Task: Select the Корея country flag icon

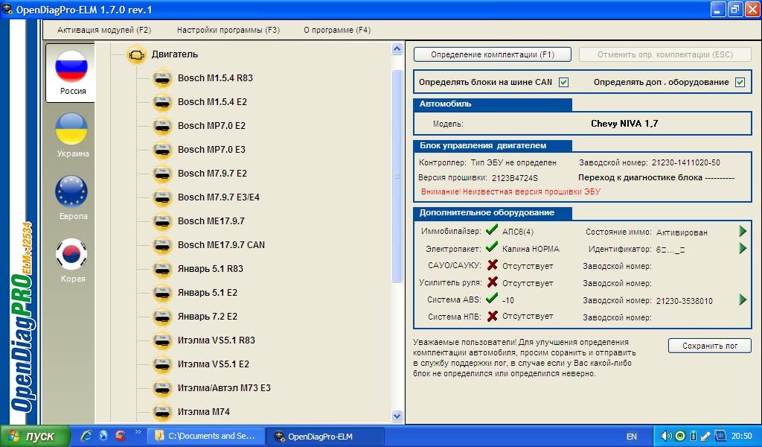Action: [71, 254]
